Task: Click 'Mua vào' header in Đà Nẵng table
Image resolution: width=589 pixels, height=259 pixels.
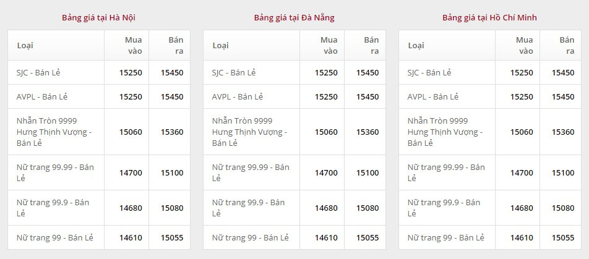Action: [x=329, y=45]
